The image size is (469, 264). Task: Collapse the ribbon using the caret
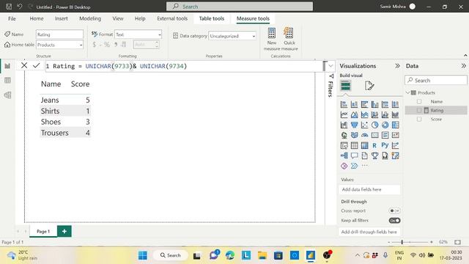click(465, 56)
